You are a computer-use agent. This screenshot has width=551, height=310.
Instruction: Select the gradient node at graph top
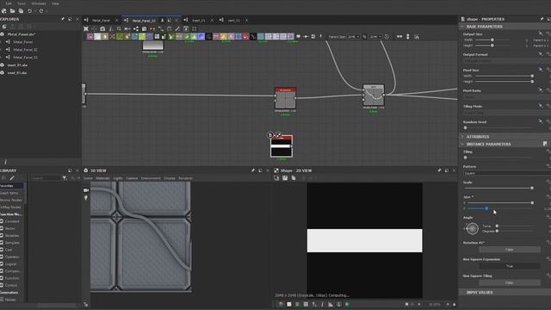click(x=153, y=46)
